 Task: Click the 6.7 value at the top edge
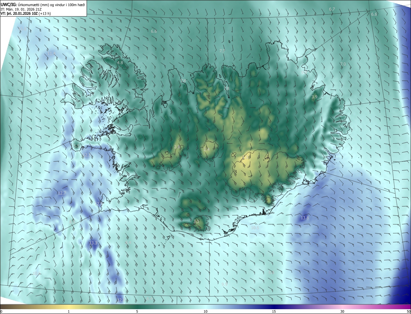(x=332, y=9)
